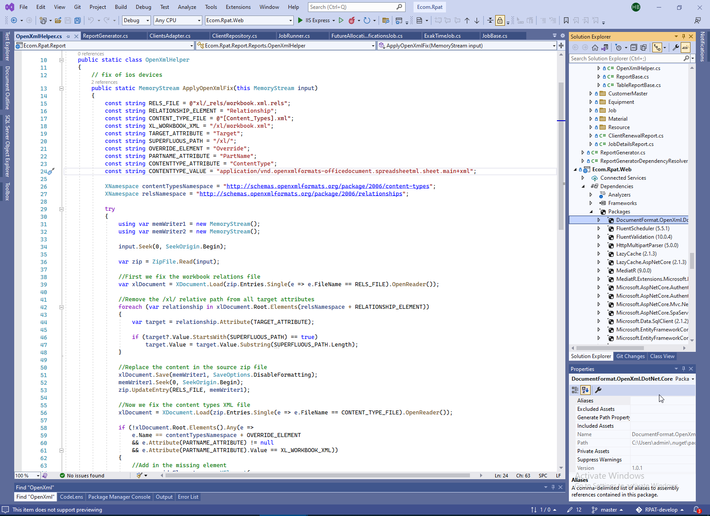This screenshot has height=516, width=710.
Task: Collapse all items in Solution Explorer
Action: click(634, 47)
